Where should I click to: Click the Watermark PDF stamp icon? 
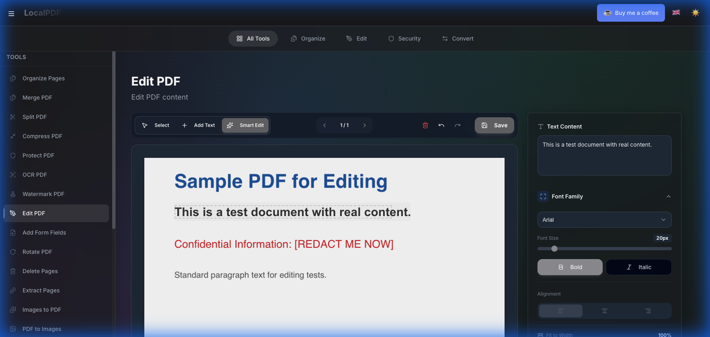(13, 194)
